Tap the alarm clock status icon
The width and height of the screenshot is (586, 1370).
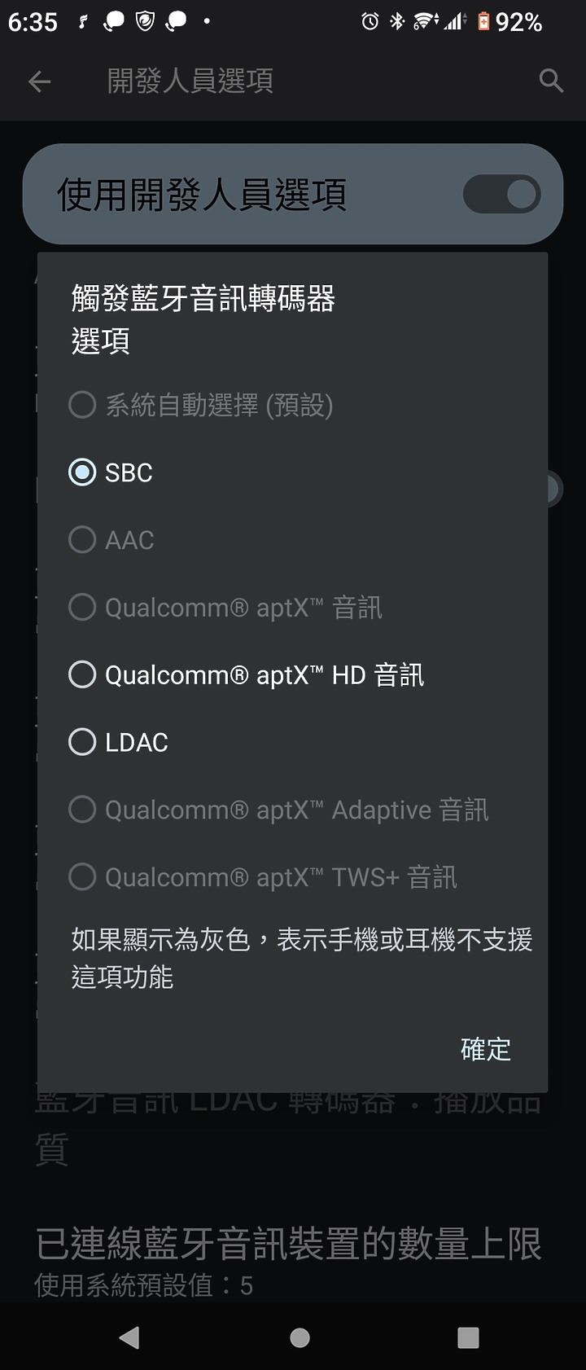pyautogui.click(x=370, y=22)
